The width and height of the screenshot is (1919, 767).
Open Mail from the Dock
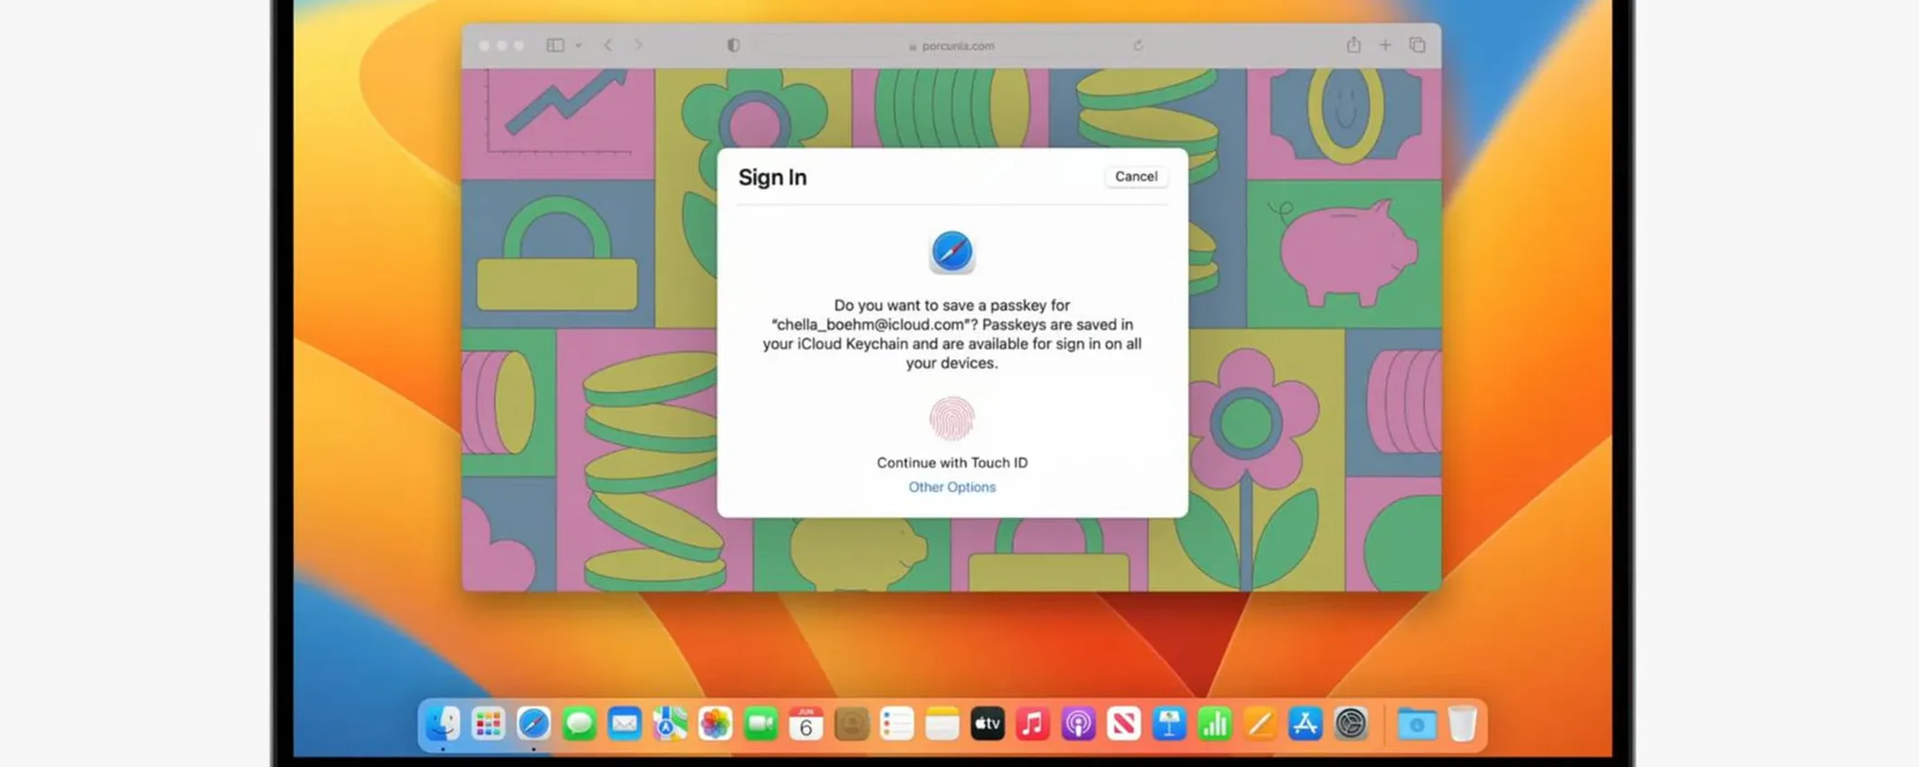625,724
